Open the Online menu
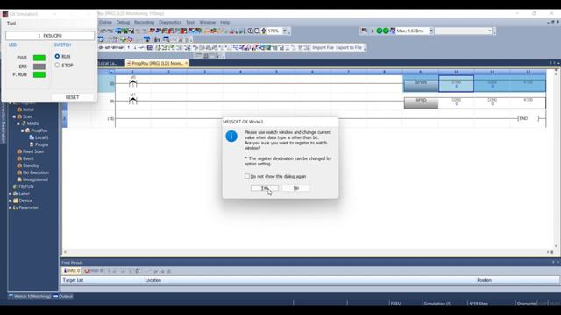This screenshot has width=561, height=315. pyautogui.click(x=105, y=22)
